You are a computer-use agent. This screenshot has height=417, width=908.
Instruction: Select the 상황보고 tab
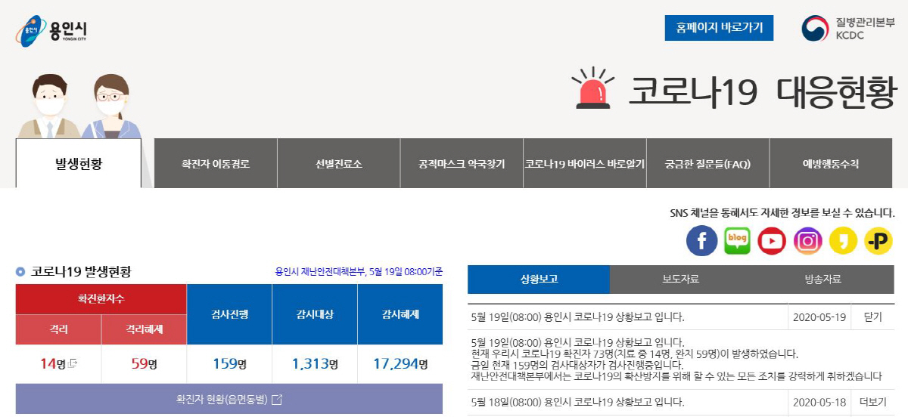539,279
